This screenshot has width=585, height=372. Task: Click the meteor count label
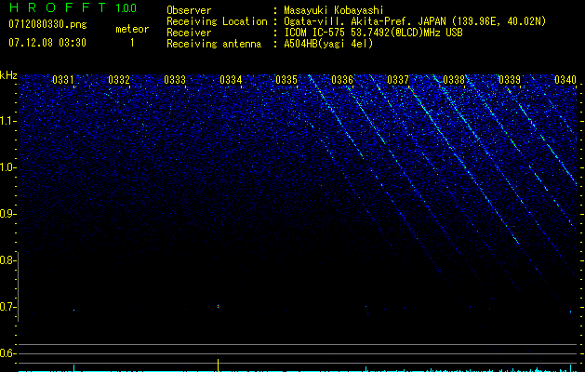tap(132, 29)
